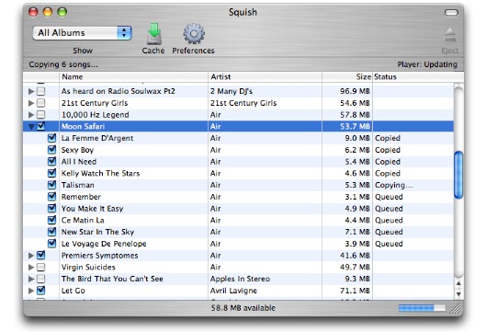The width and height of the screenshot is (486, 332).
Task: Uncheck Ce Matin La checkbox
Action: tap(52, 220)
